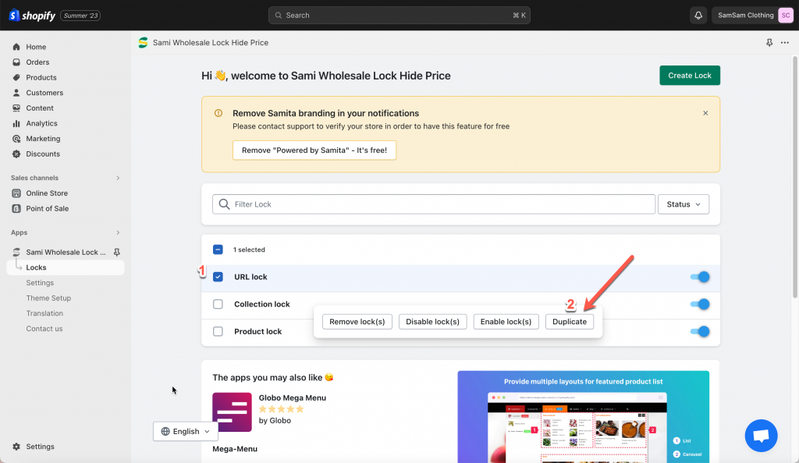Click the Products tag icon
This screenshot has height=463, width=799.
coord(16,77)
